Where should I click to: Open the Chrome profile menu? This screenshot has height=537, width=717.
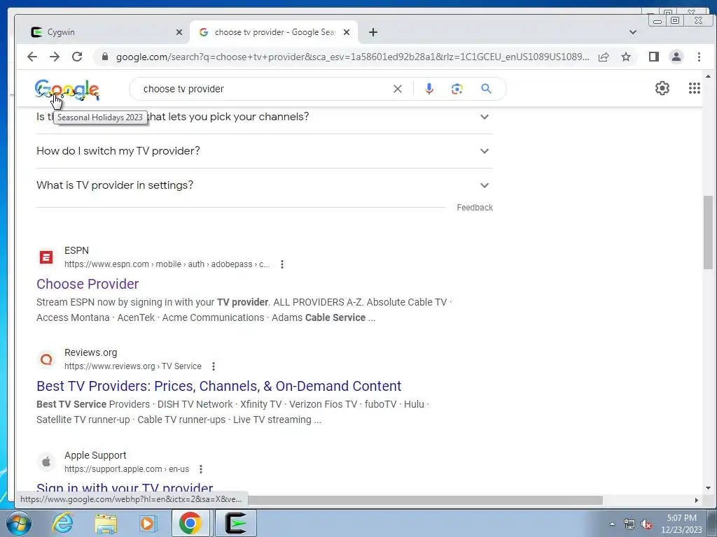coord(676,57)
